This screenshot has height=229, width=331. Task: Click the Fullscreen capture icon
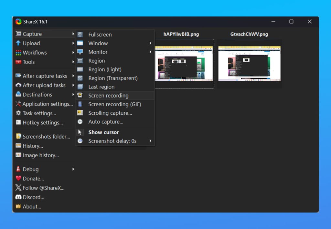[x=80, y=35]
